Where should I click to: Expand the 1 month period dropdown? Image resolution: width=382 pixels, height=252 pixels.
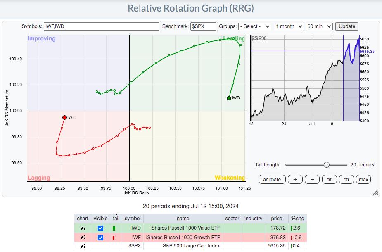289,26
